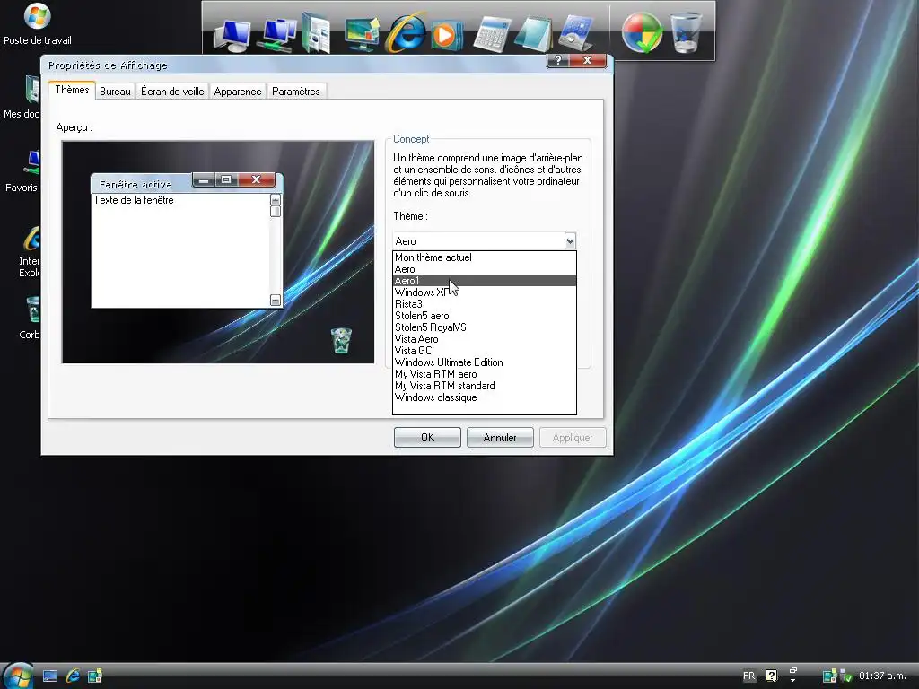This screenshot has width=919, height=689.
Task: Click the network monitor tray icon
Action: [829, 676]
